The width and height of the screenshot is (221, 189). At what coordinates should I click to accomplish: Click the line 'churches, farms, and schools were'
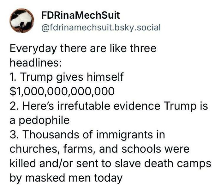(99, 149)
